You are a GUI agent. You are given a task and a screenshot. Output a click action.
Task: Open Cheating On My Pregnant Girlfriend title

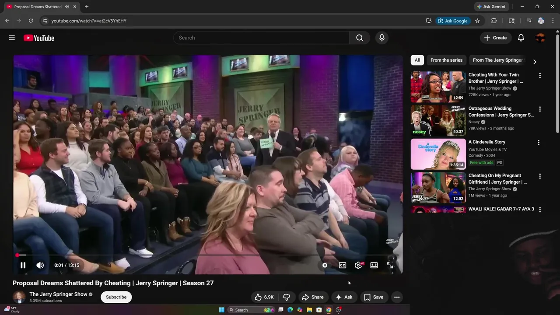(497, 179)
